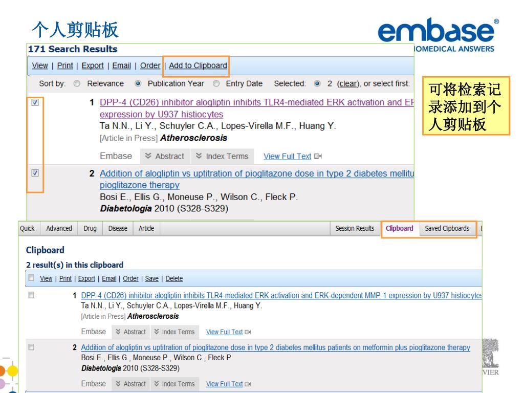524x393 pixels.
Task: Click Add to Clipboard link
Action: tap(198, 65)
